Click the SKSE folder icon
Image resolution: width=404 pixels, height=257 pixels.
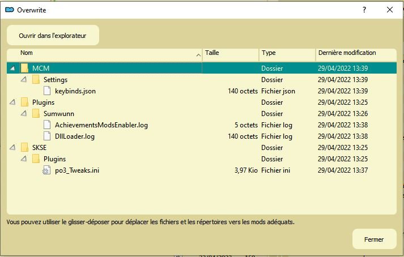coord(24,148)
